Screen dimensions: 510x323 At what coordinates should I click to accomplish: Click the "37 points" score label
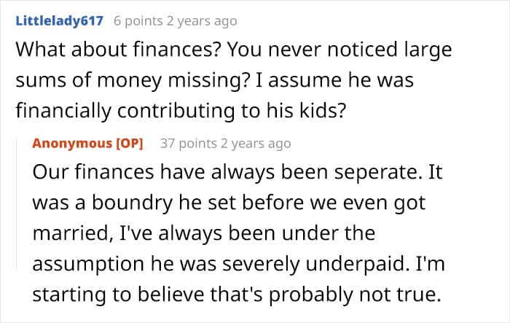point(190,143)
